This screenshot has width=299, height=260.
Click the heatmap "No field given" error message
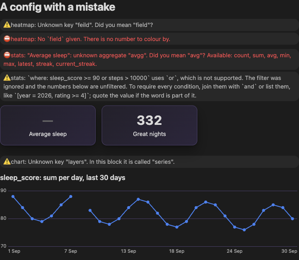click(x=149, y=39)
